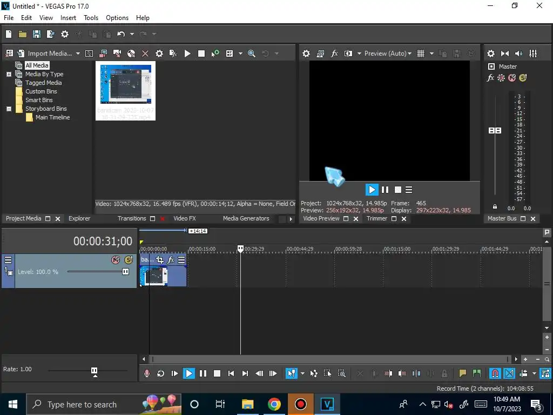Click the Undo arrow in main toolbar
Image resolution: width=553 pixels, height=415 pixels.
tap(121, 34)
